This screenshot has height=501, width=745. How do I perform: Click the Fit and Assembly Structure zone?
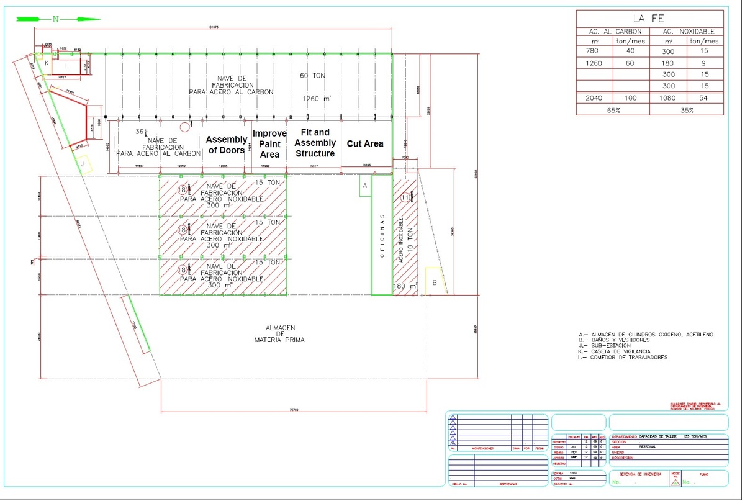click(315, 143)
